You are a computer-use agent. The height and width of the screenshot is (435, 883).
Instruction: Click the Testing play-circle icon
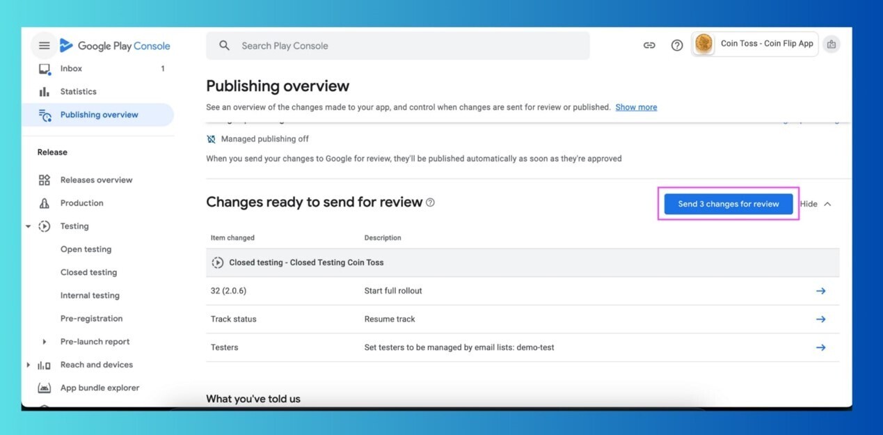(45, 226)
